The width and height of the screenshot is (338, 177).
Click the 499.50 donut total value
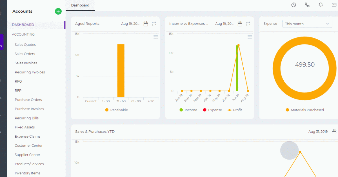tap(305, 65)
